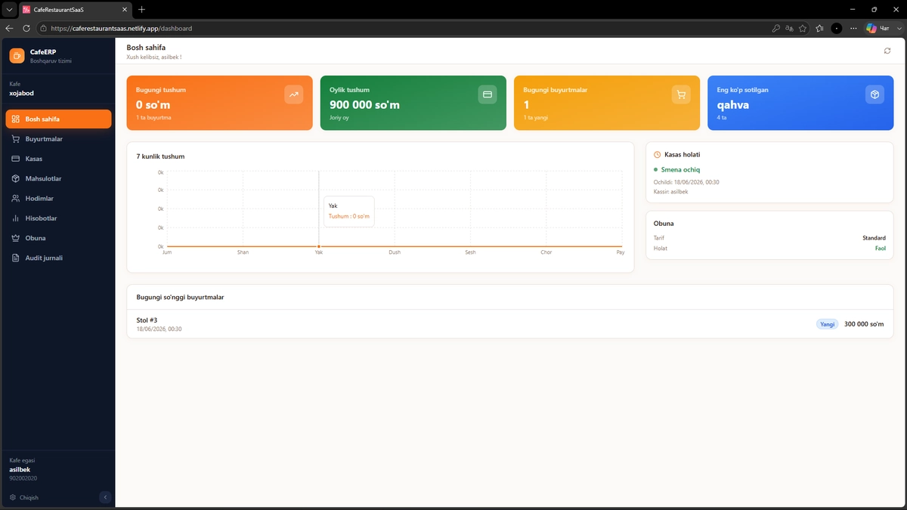The height and width of the screenshot is (510, 907).
Task: Click the padlock site info icon
Action: pos(44,28)
